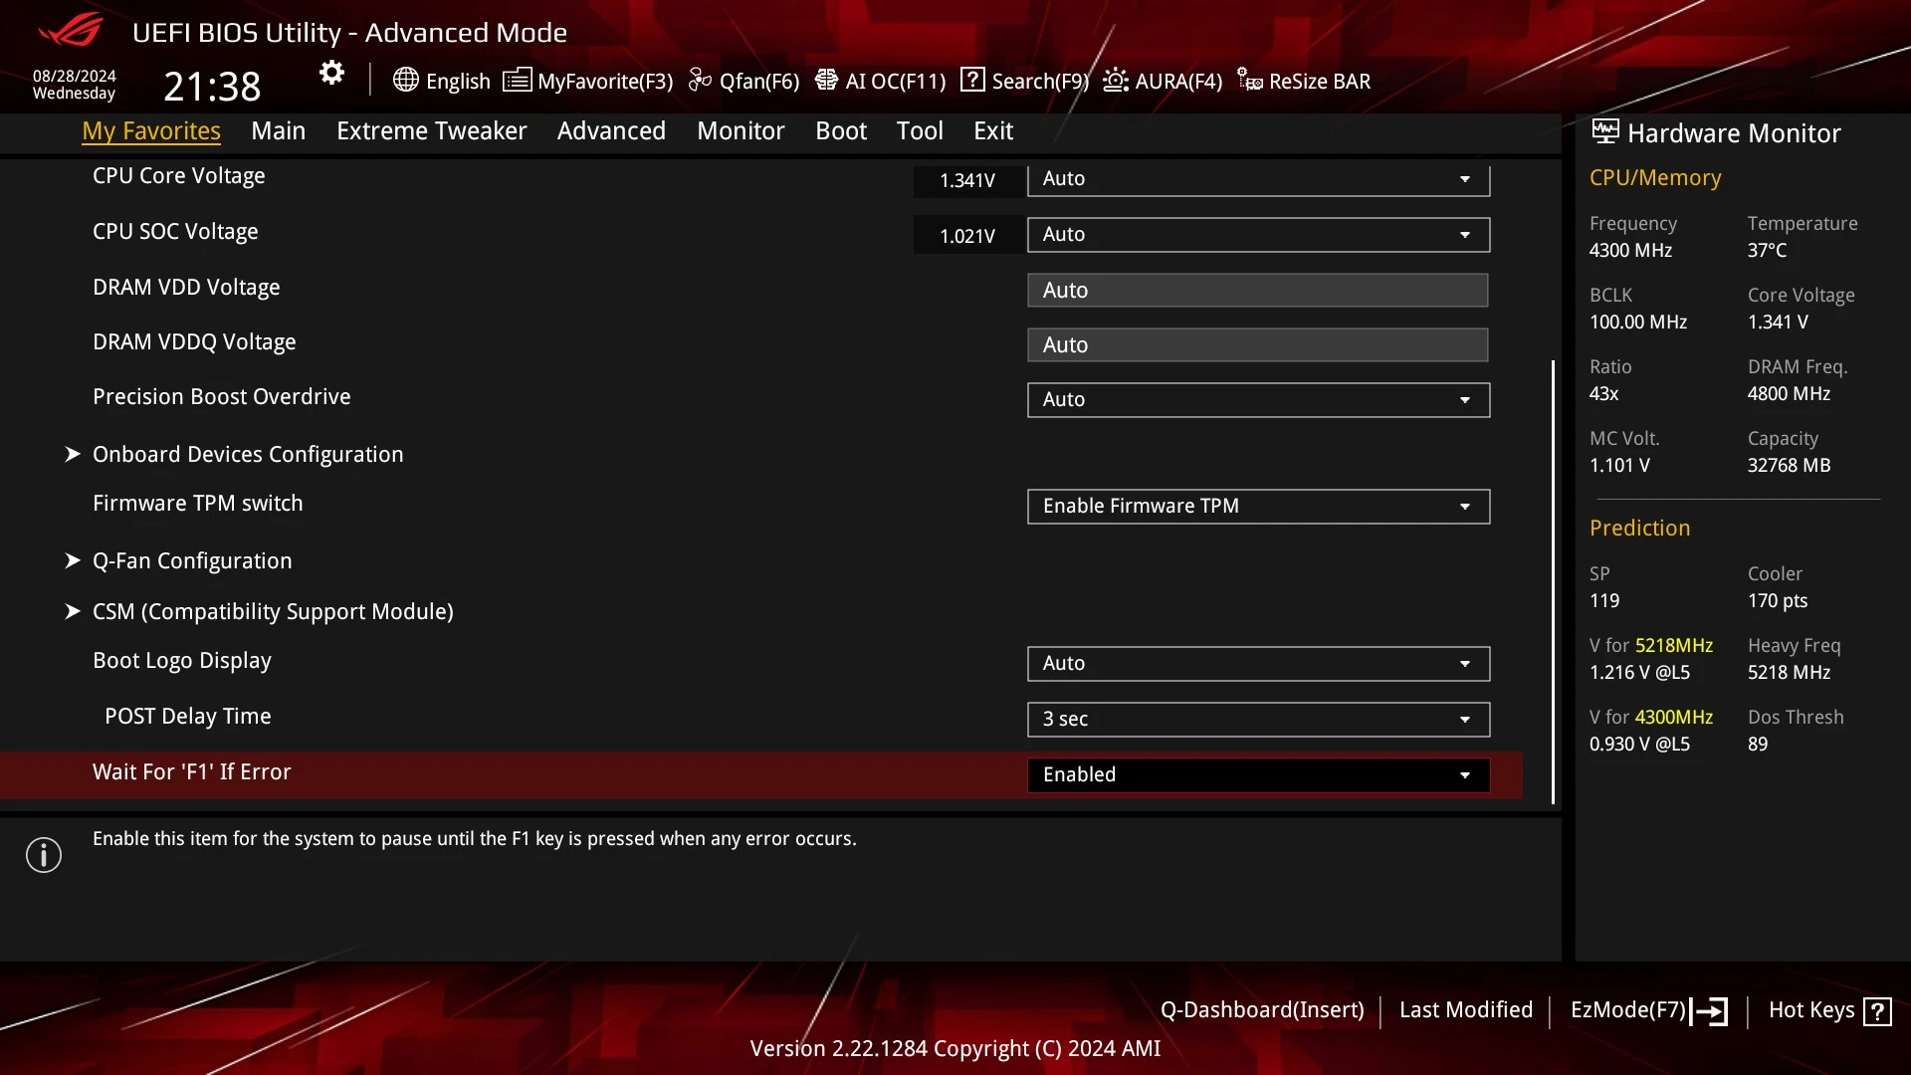Click the DRAM VDD Voltage input field

click(x=1258, y=290)
